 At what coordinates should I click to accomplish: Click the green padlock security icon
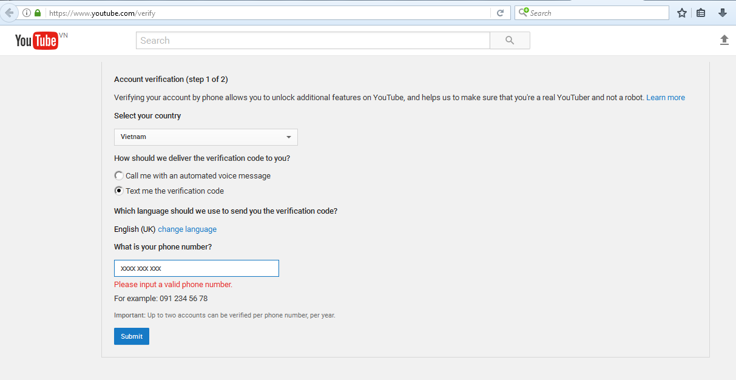[38, 13]
